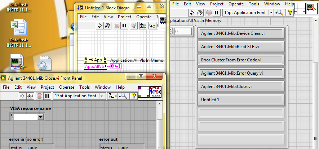Open Tools menu in Close.vi Front Panel
319x149 pixels.
coord(84,87)
